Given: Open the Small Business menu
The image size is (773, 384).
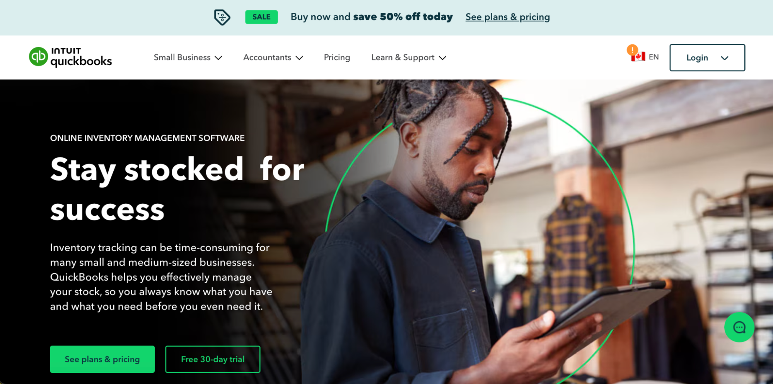Looking at the screenshot, I should coord(182,58).
